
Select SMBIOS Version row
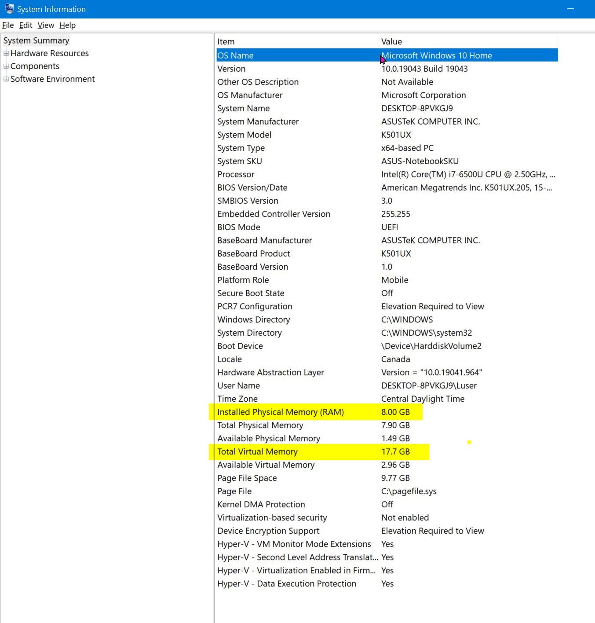click(x=387, y=201)
